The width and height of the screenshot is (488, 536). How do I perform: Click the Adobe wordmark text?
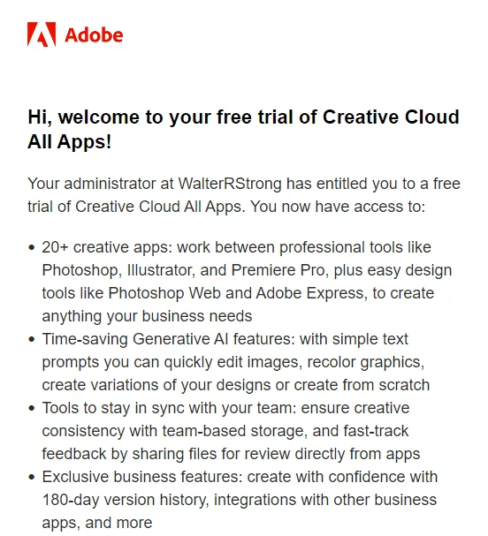click(x=94, y=34)
